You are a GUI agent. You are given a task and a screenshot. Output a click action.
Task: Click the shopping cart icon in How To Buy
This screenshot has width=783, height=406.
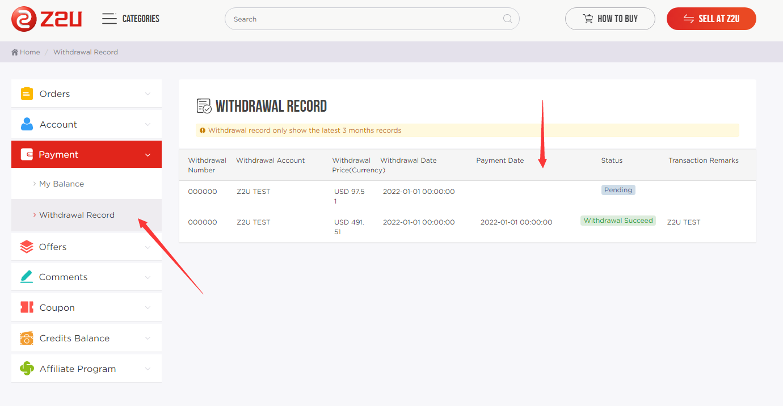tap(588, 19)
